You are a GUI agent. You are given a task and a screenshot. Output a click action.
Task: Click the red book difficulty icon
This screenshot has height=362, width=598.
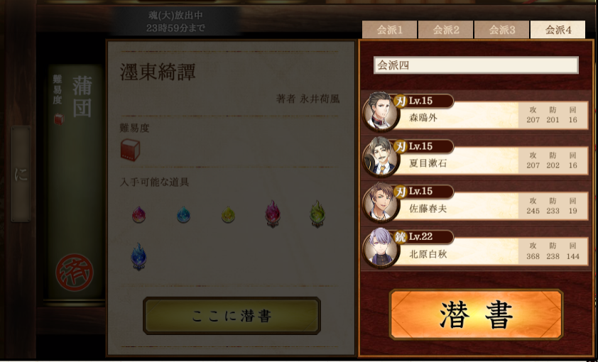(x=130, y=150)
